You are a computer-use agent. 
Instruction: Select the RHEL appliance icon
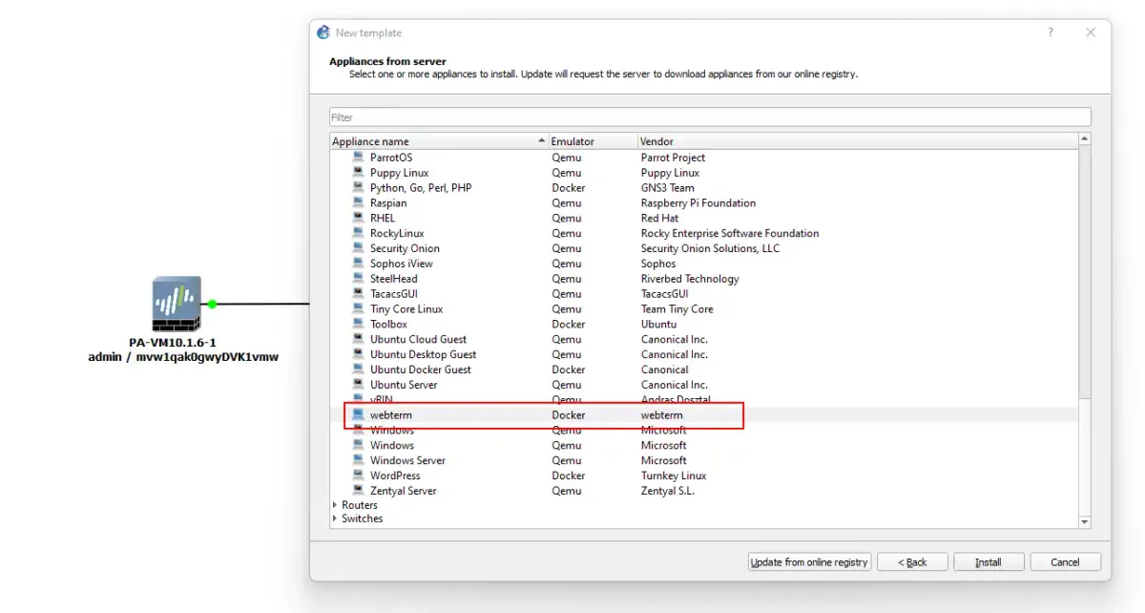358,218
